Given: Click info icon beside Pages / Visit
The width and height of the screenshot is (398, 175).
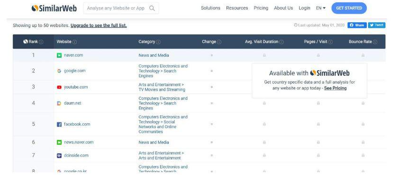Looking at the screenshot, I should click(x=331, y=42).
